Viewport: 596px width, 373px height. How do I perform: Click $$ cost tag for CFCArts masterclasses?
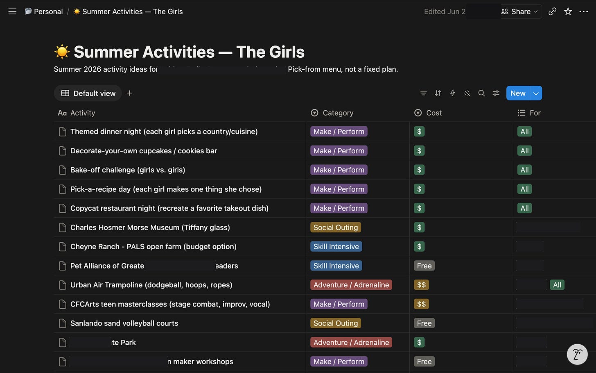[421, 304]
